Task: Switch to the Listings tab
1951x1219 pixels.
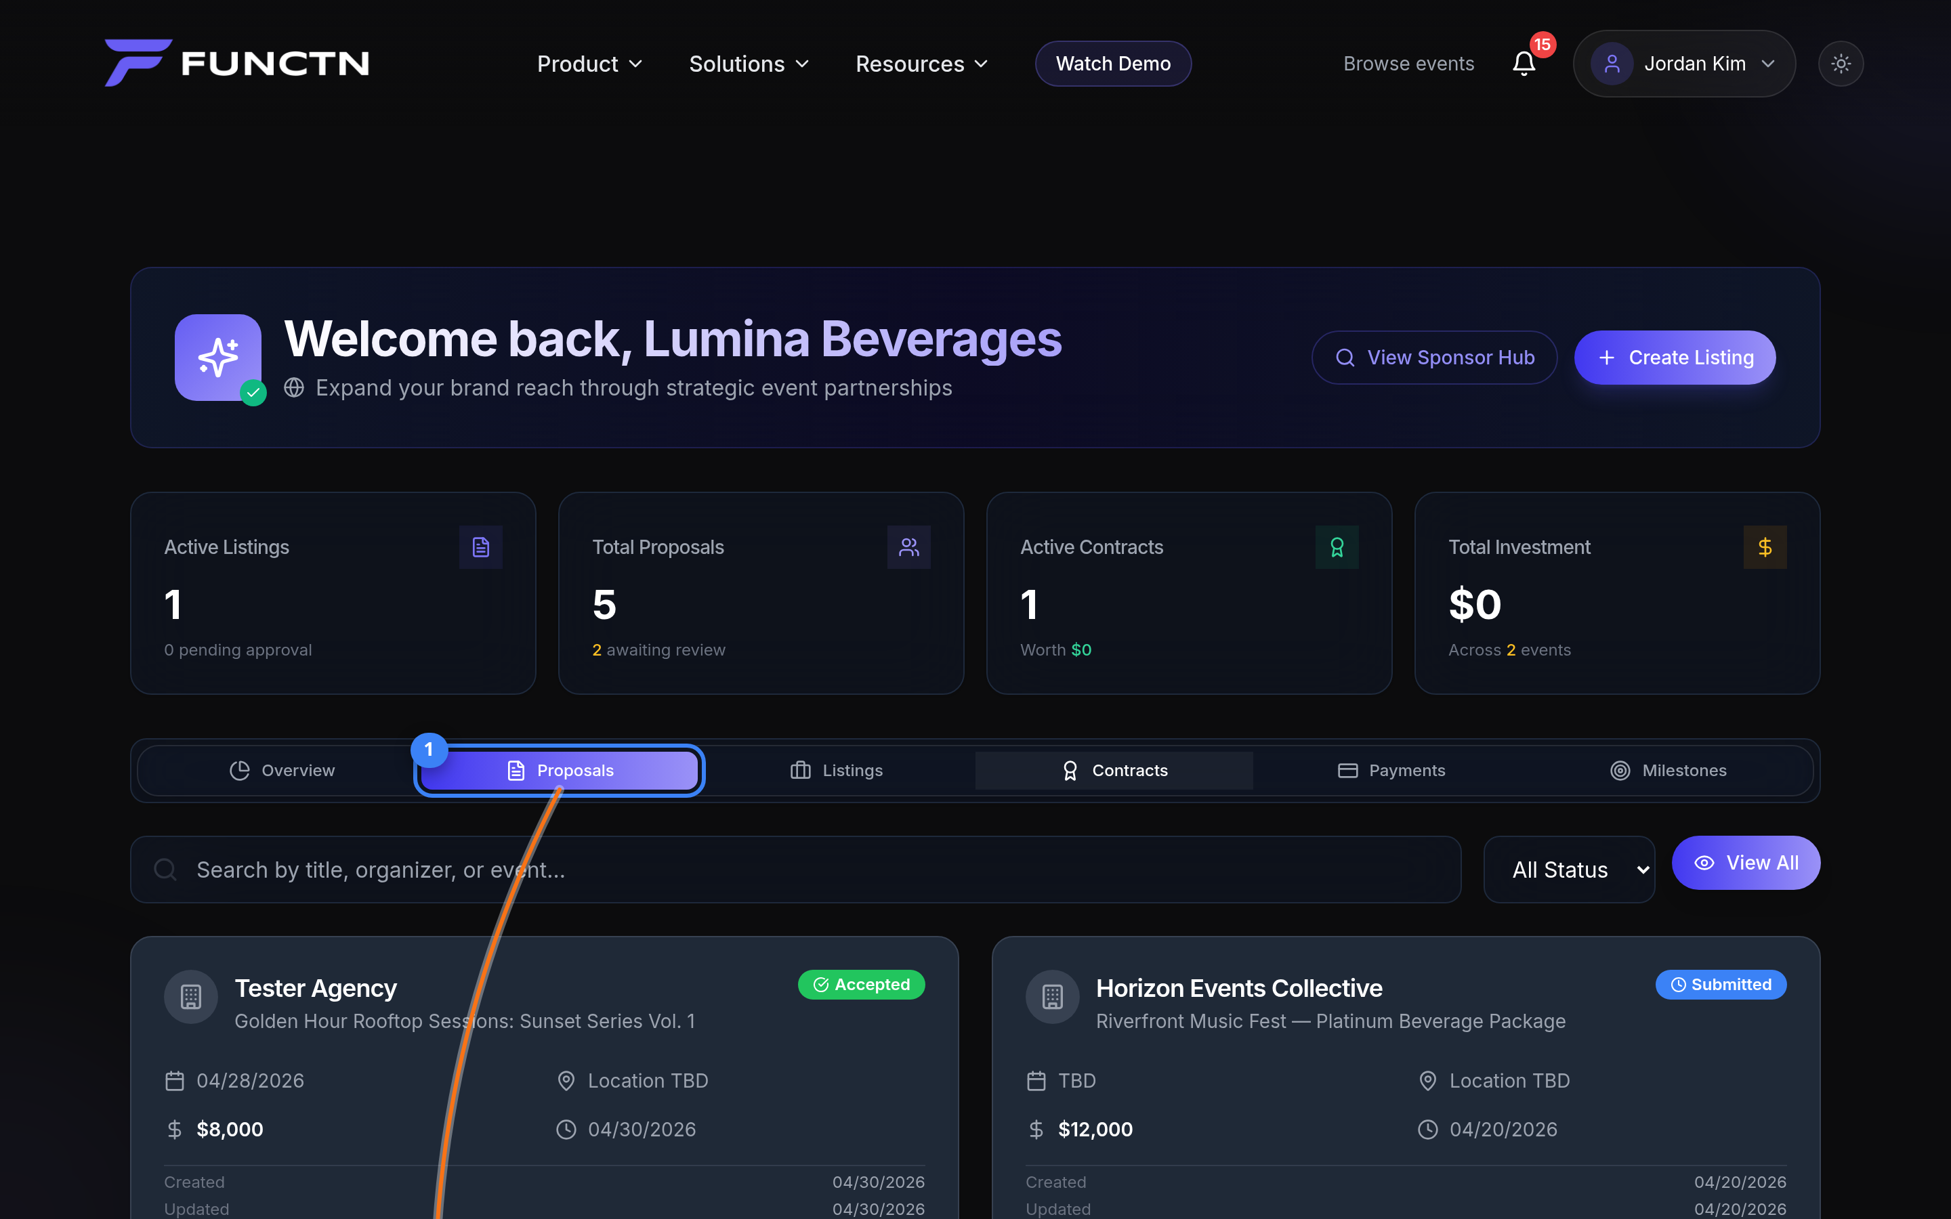Action: 837,770
